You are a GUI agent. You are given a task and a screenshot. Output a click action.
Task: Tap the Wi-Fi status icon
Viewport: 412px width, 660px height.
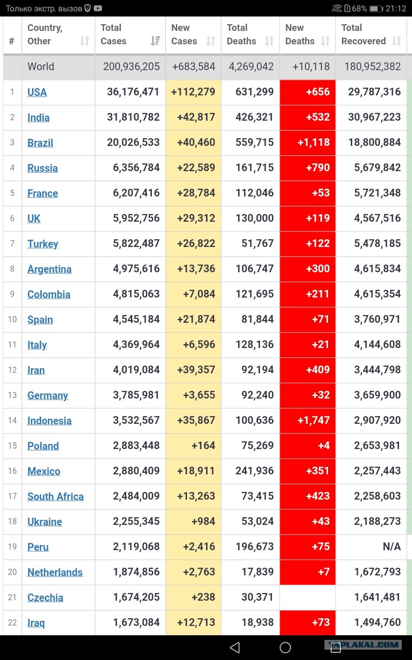coord(337,8)
